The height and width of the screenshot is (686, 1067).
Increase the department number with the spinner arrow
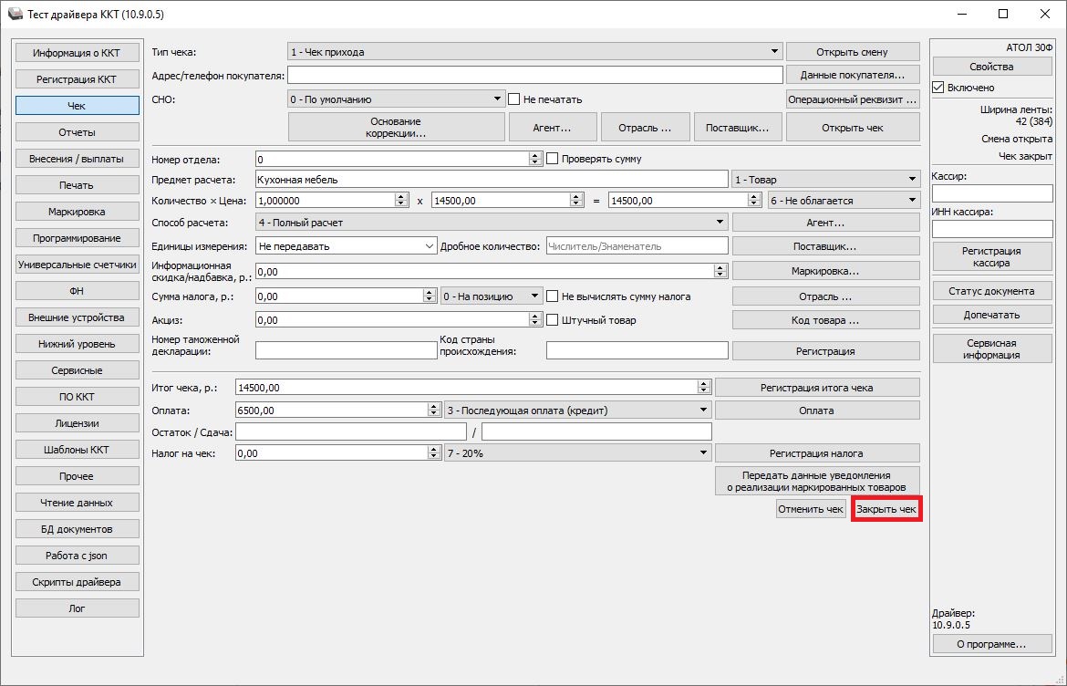coord(535,155)
